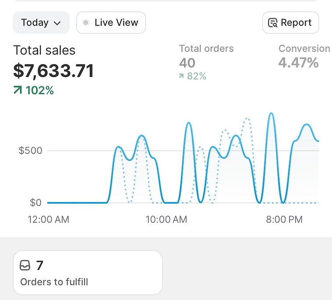332x300 pixels.
Task: Open the Report button
Action: pyautogui.click(x=291, y=23)
